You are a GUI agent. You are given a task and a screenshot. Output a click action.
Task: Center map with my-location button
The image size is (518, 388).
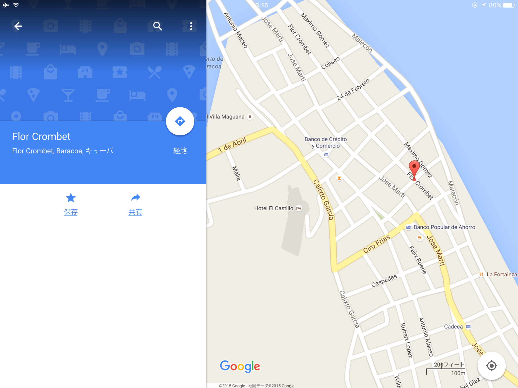tap(491, 366)
